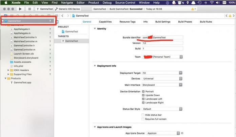236x137 pixels.
Task: Click the Run (play) button
Action: pyautogui.click(x=20, y=9)
